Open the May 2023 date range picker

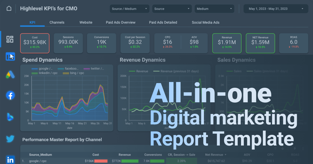pyautogui.click(x=276, y=9)
